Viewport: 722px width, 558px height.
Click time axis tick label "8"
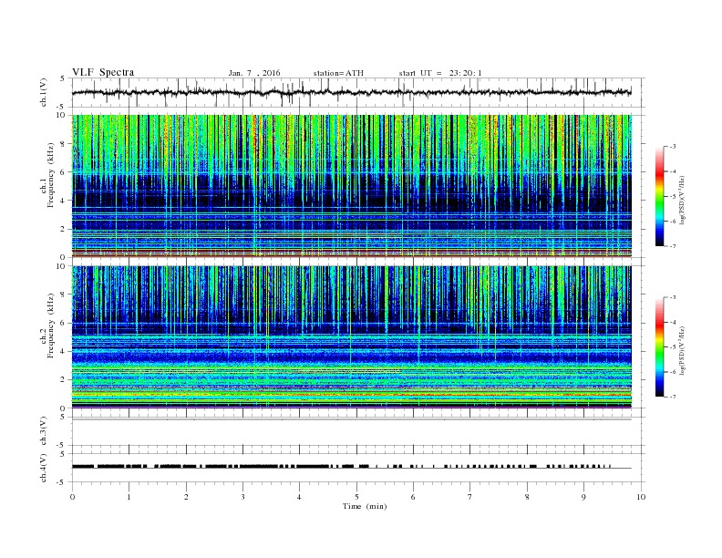point(527,497)
